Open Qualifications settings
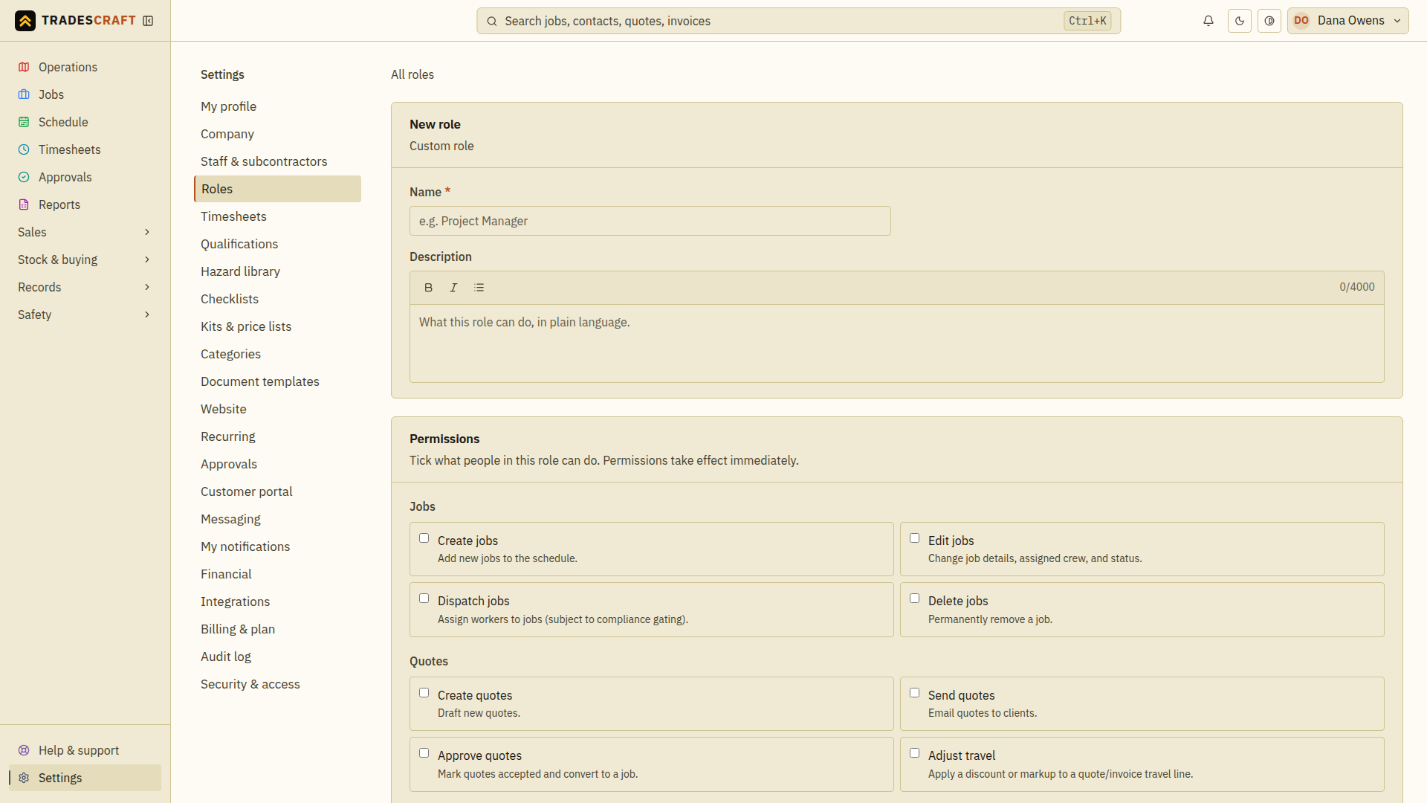Screen dimensions: 1427x803 pyautogui.click(x=277, y=244)
